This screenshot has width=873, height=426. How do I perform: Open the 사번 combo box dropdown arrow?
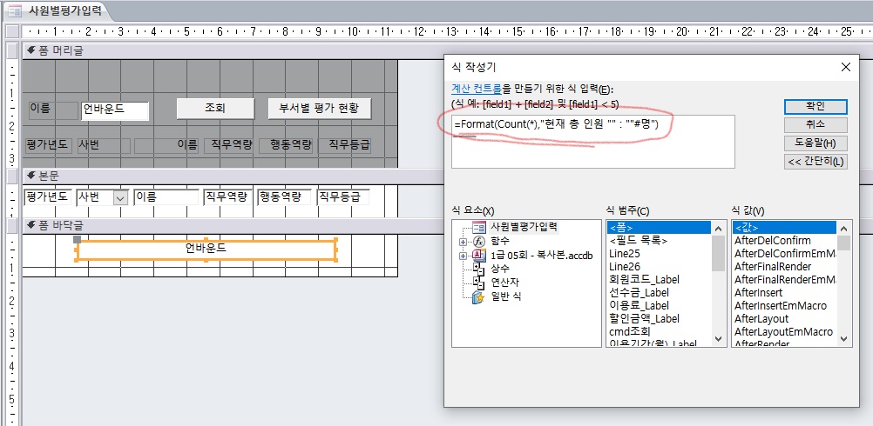pos(120,197)
